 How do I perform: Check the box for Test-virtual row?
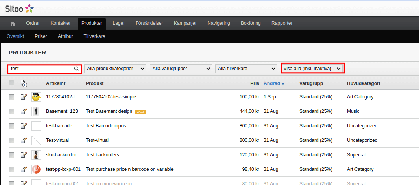[x=11, y=140]
